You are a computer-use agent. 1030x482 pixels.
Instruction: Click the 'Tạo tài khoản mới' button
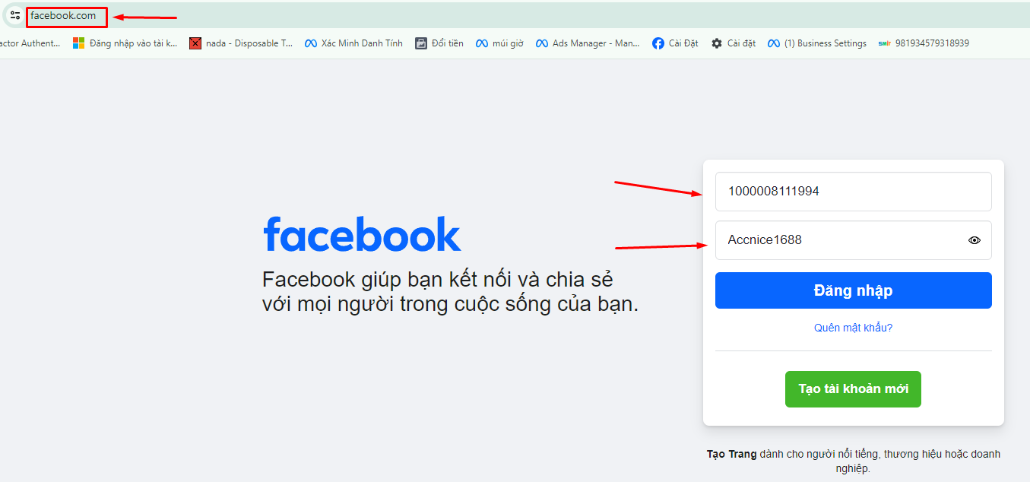pos(853,388)
